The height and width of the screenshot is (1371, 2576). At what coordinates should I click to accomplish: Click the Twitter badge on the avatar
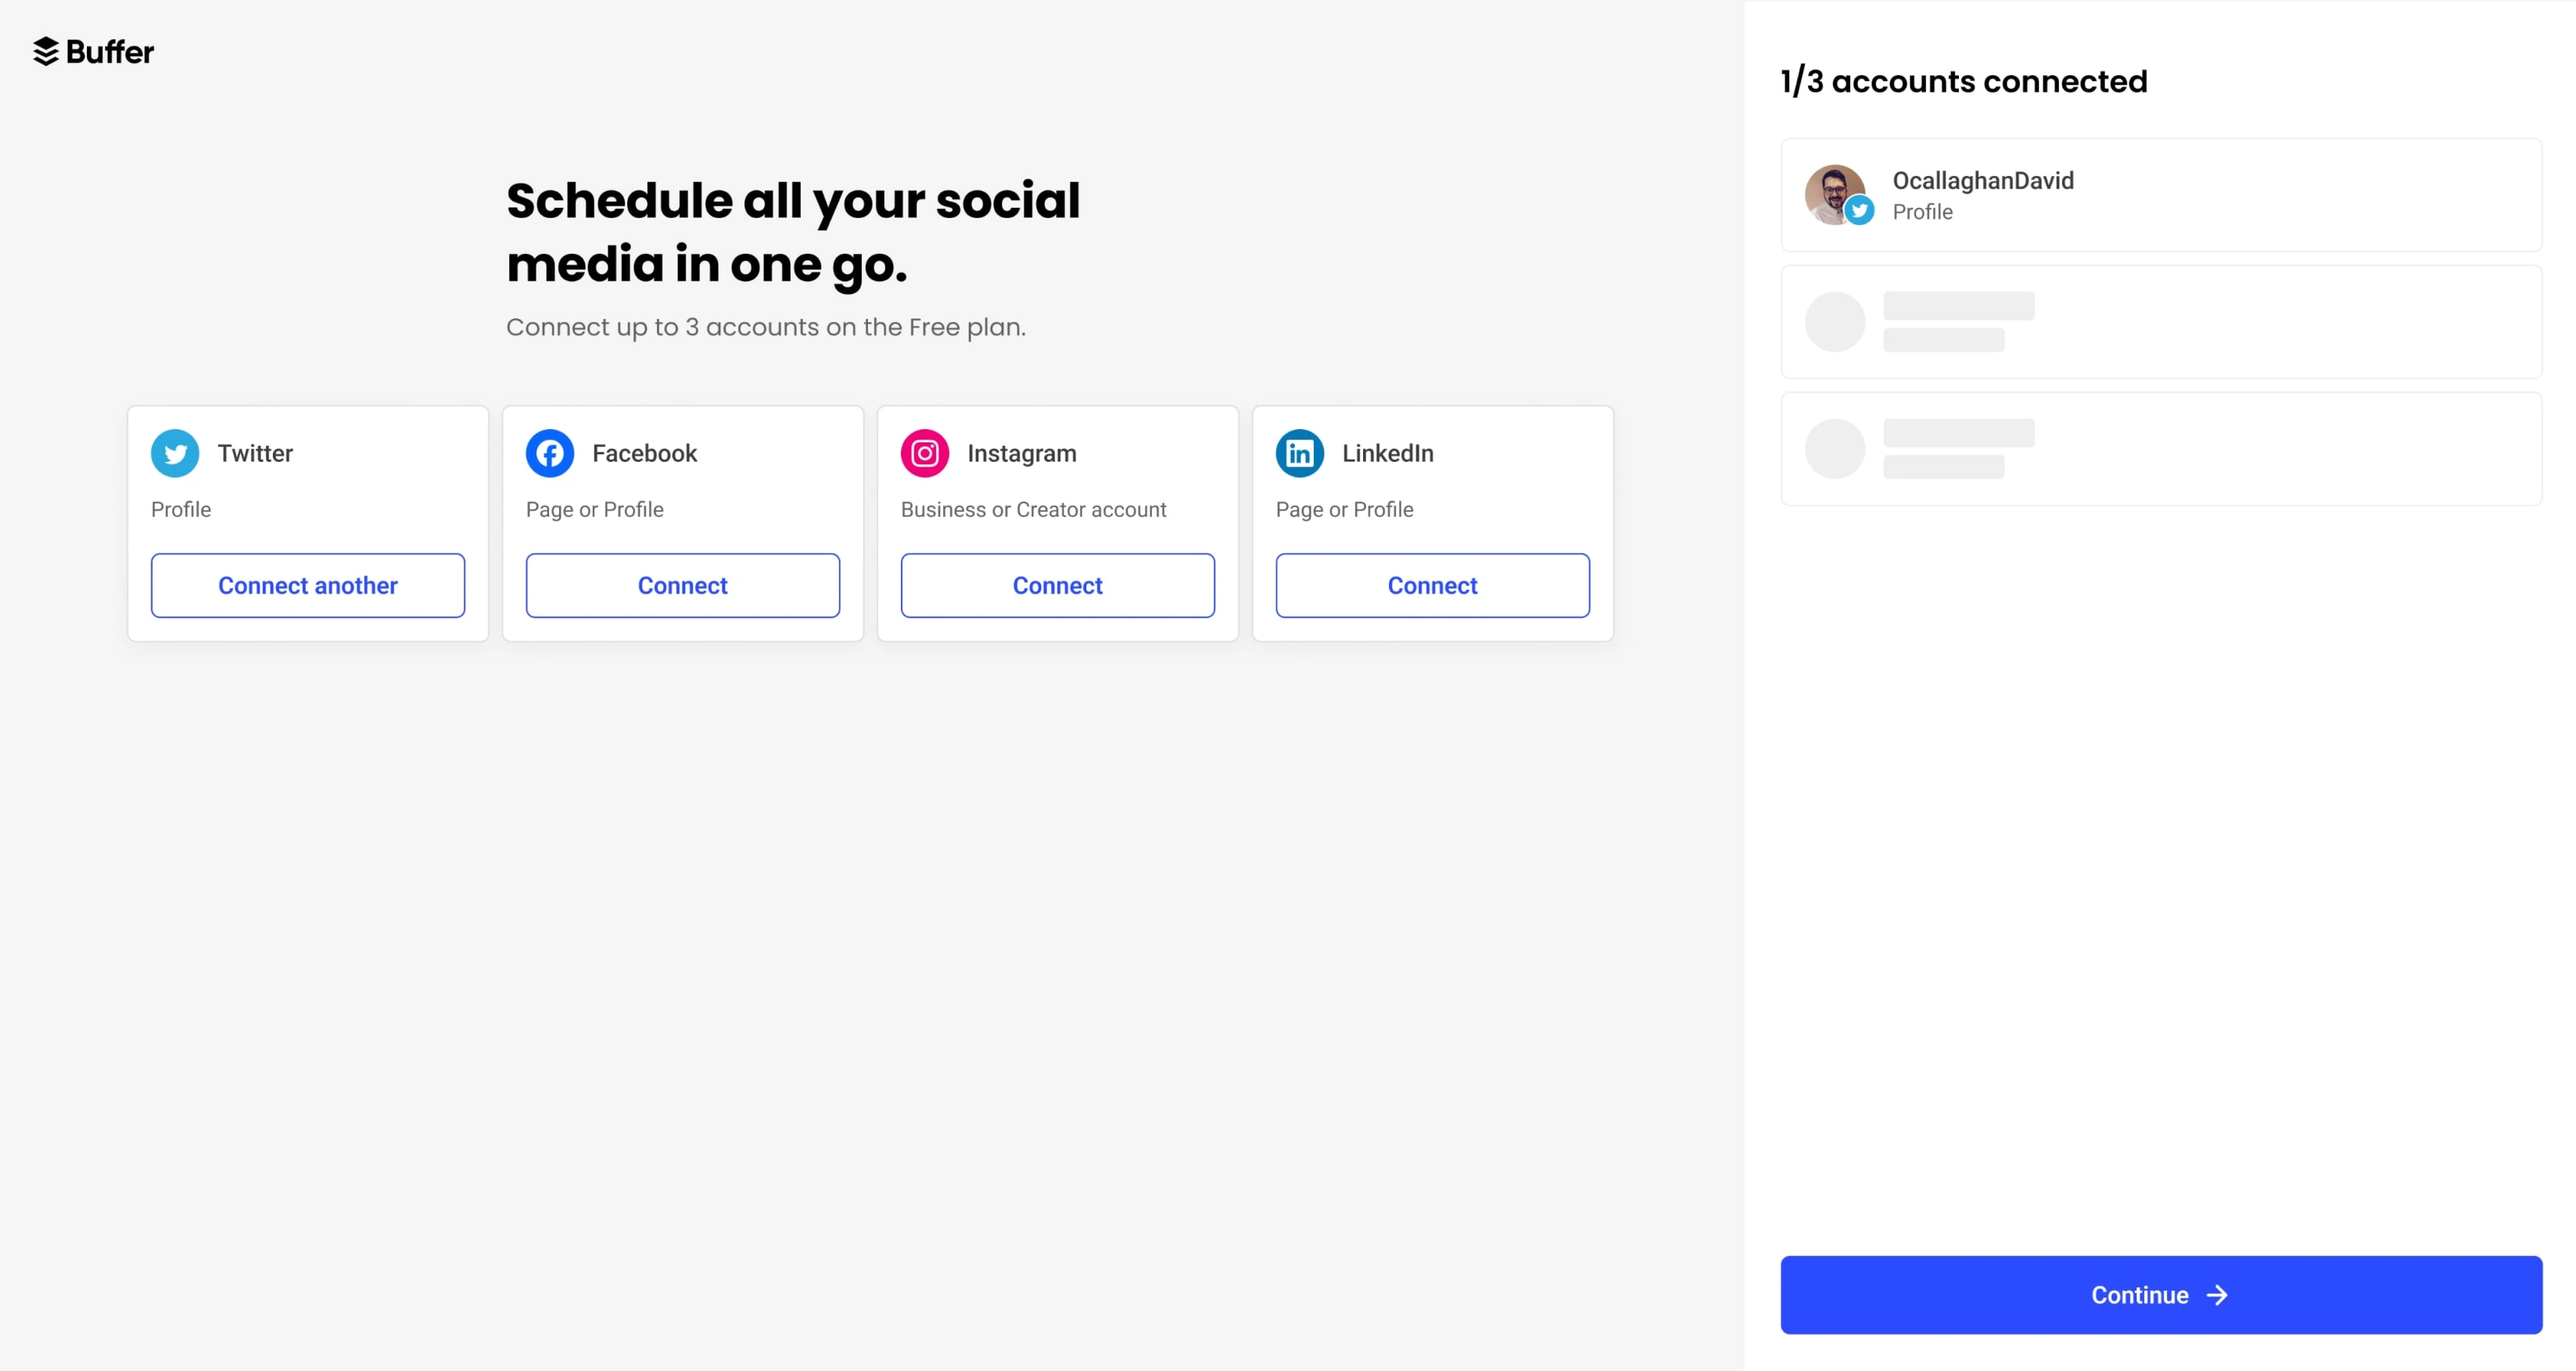1859,209
